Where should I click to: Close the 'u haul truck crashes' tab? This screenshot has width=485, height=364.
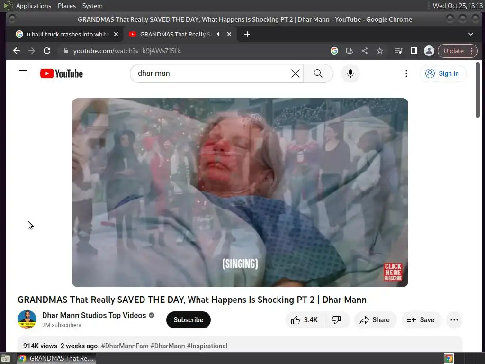[116, 34]
